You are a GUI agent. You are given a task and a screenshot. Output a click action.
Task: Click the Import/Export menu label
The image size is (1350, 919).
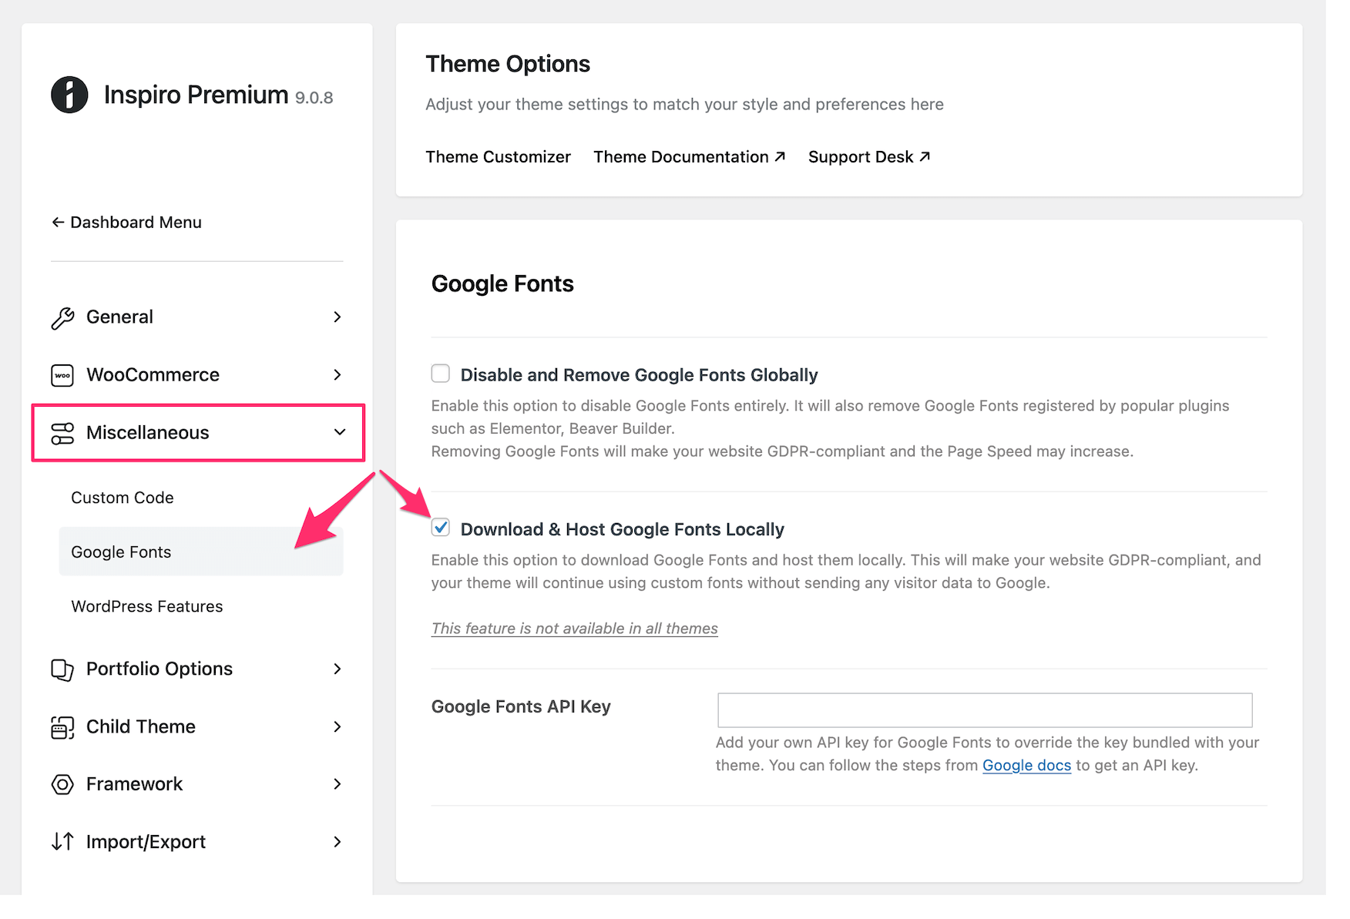(x=146, y=842)
